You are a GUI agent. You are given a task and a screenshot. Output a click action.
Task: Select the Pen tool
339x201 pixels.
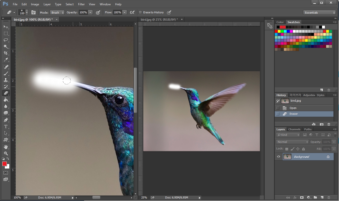(x=6, y=120)
